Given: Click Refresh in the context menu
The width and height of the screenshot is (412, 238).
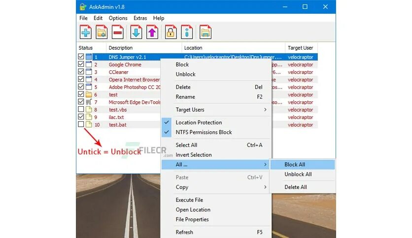Looking at the screenshot, I should (215, 232).
